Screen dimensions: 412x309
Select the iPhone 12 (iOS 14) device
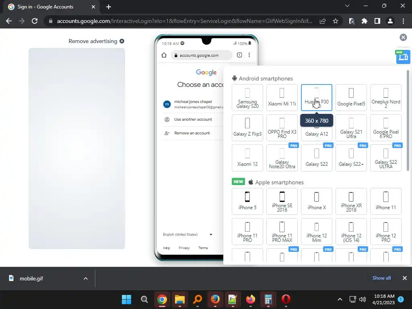pos(351,231)
